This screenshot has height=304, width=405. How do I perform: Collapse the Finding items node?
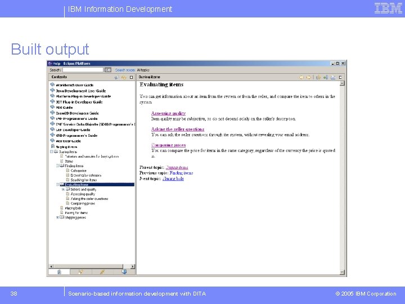[57, 166]
